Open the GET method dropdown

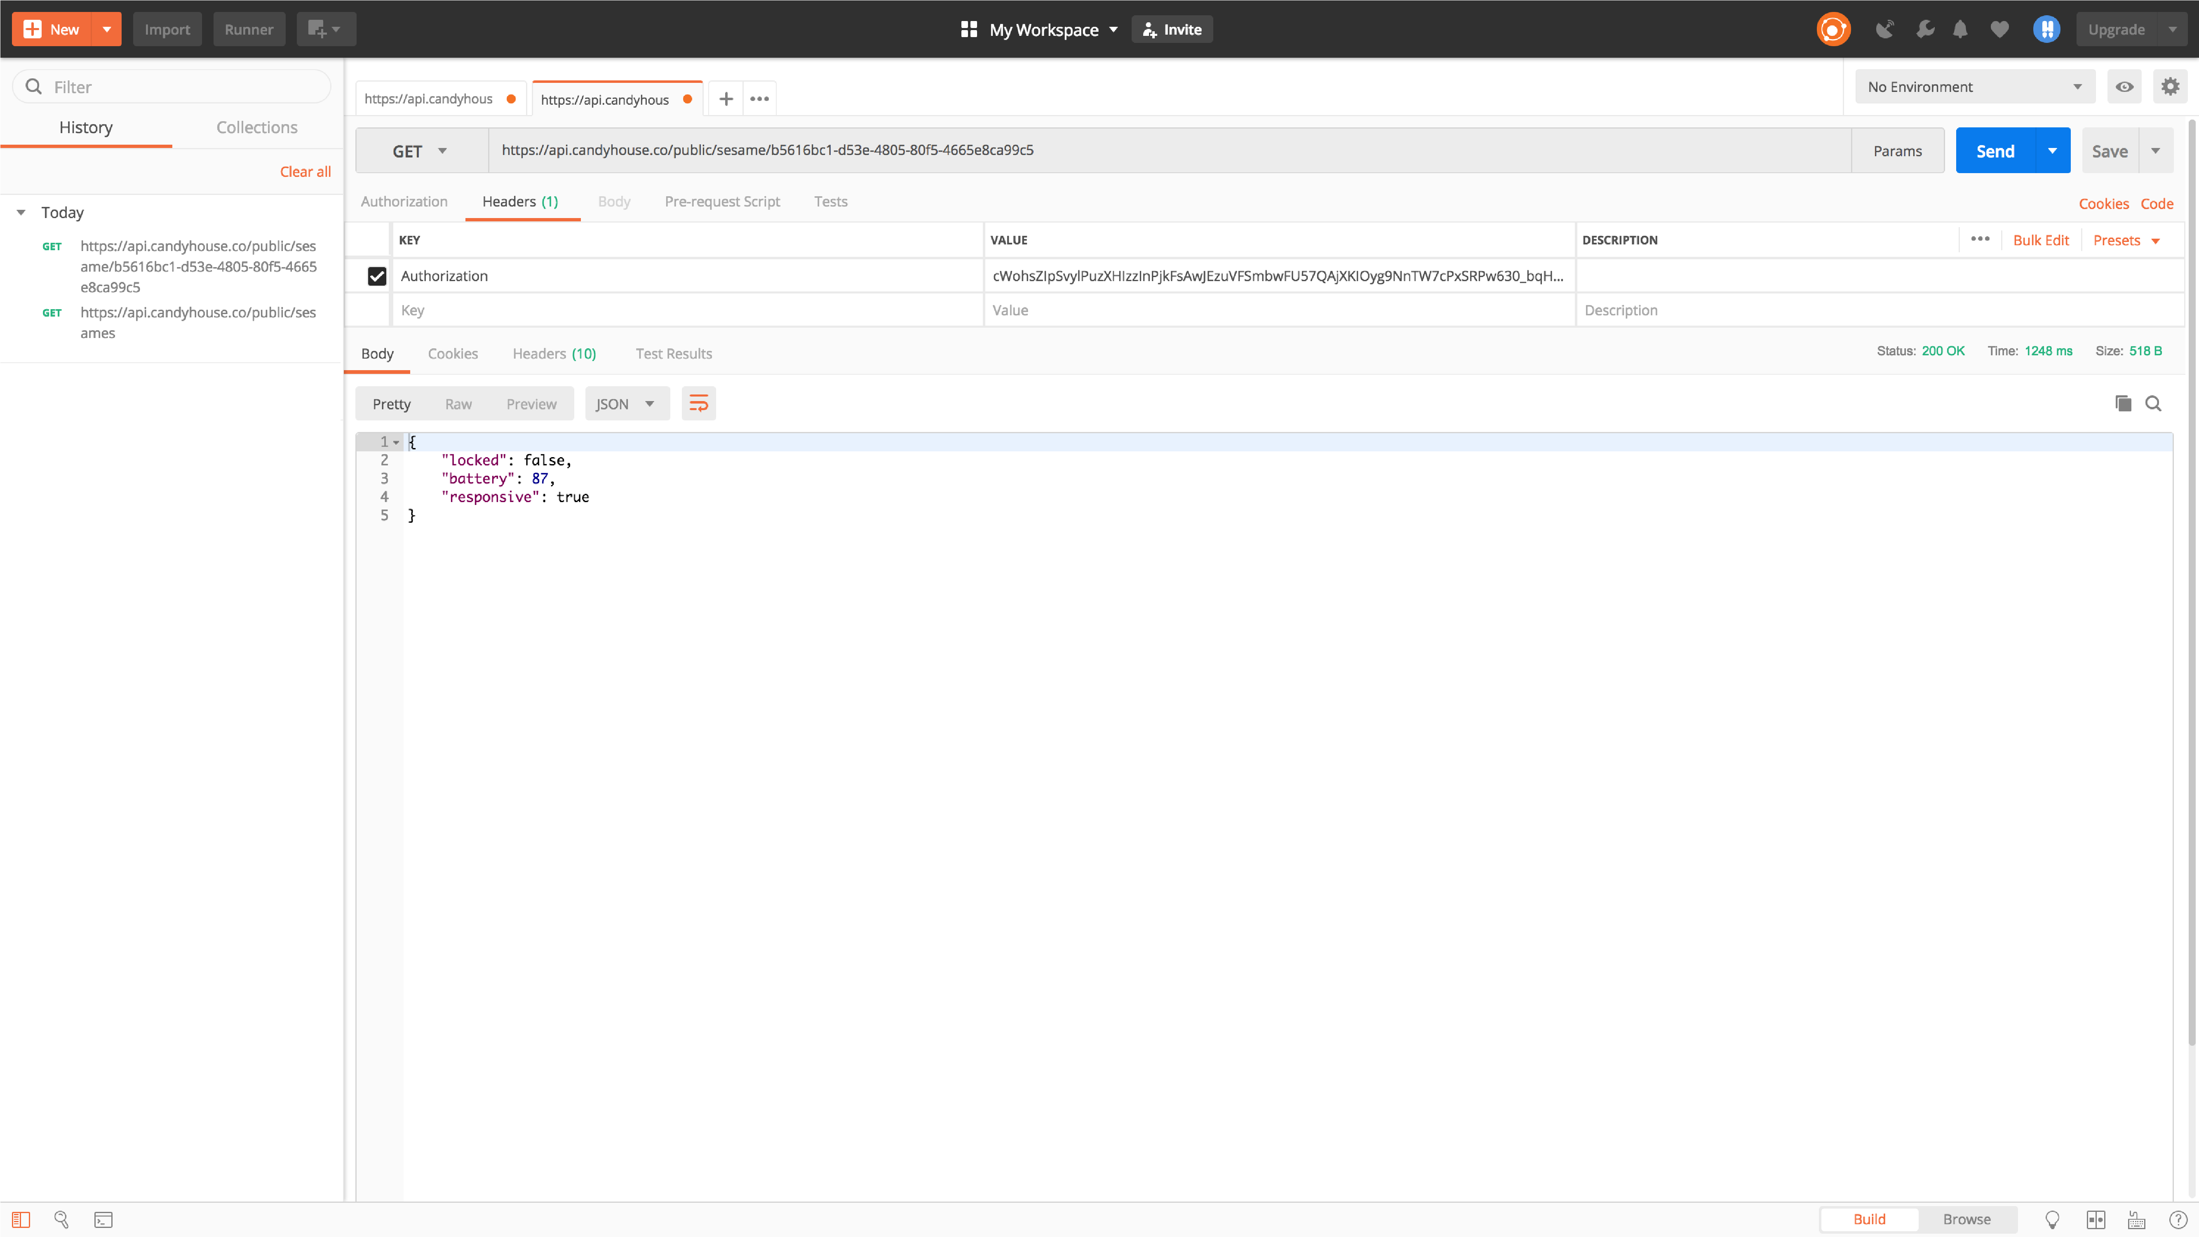421,151
